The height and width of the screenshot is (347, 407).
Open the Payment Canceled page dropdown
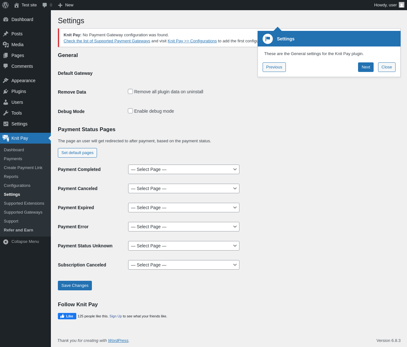pos(184,188)
